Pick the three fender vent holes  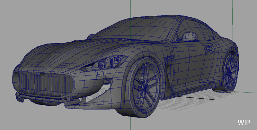click(168, 58)
